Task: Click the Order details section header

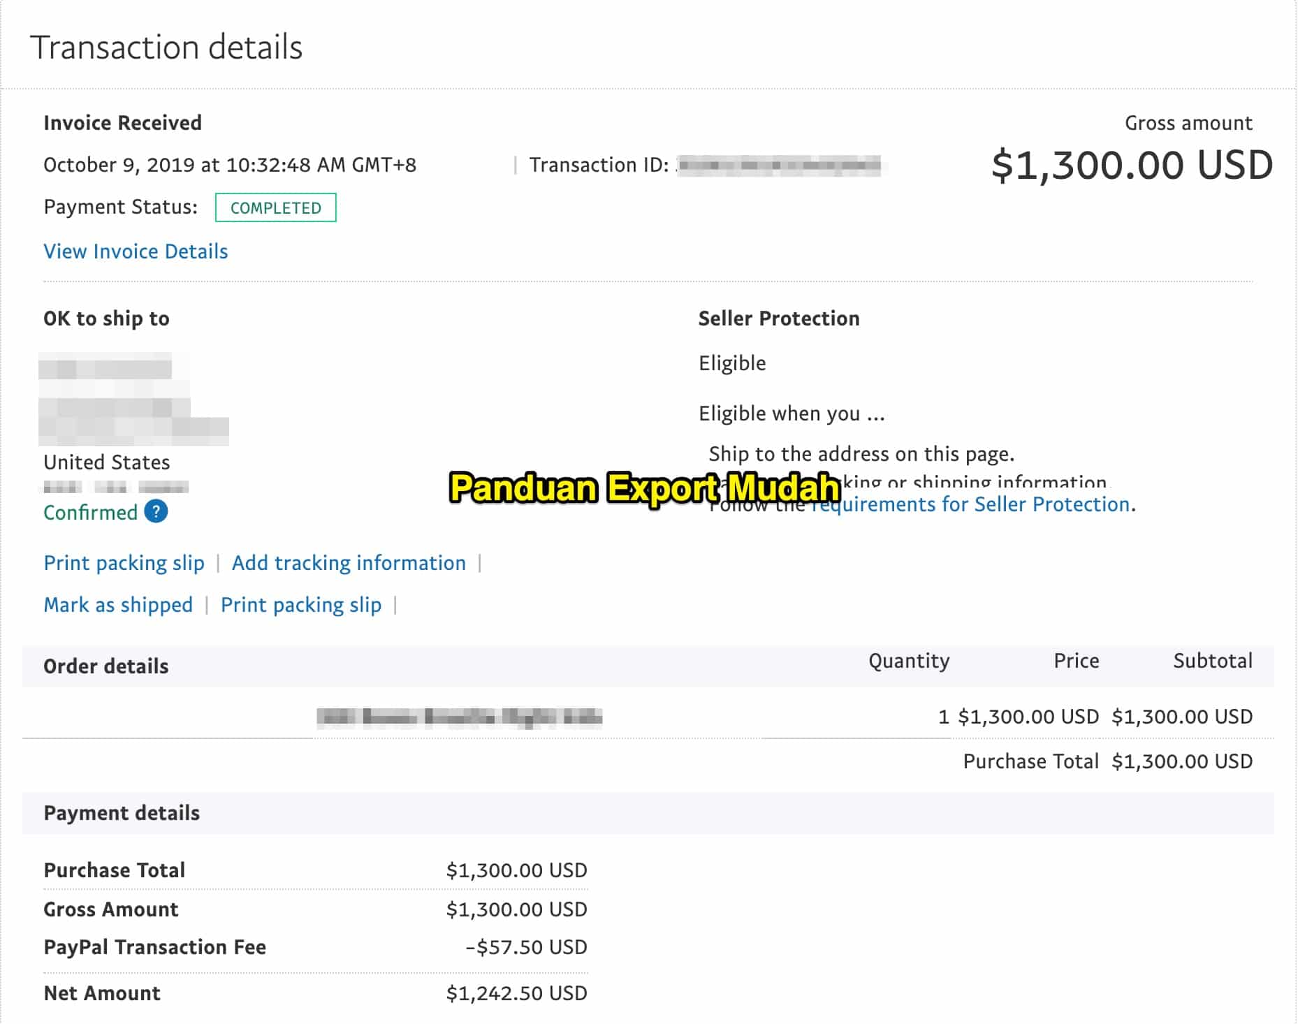Action: [x=105, y=666]
